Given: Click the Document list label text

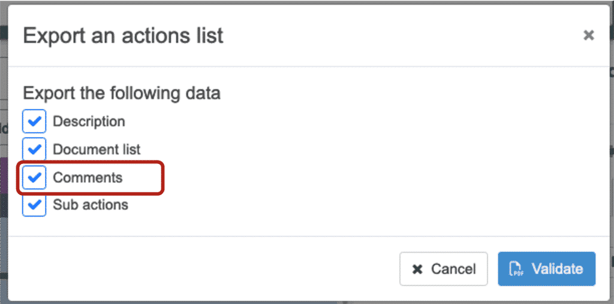Looking at the screenshot, I should [x=97, y=149].
